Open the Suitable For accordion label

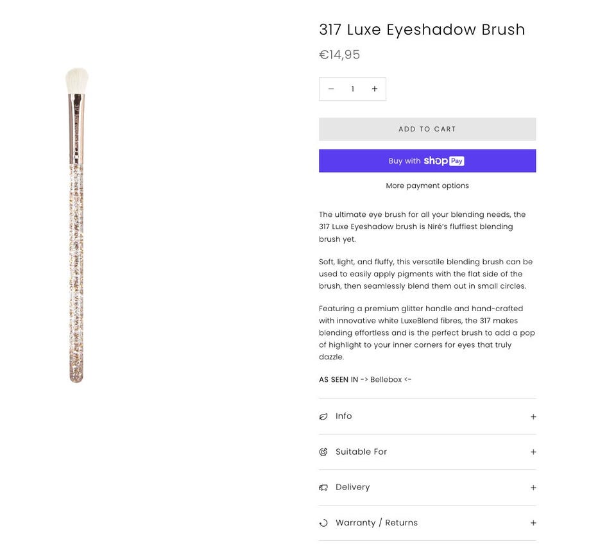[x=361, y=452]
